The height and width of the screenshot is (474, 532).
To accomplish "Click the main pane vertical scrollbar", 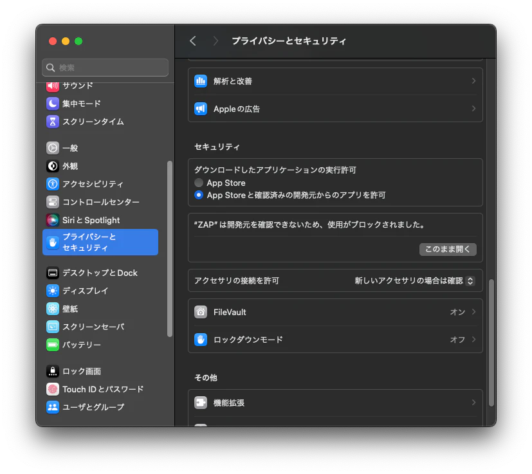I will [x=491, y=343].
